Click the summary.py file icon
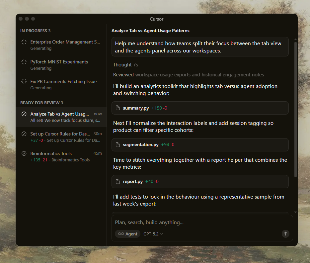This screenshot has width=310, height=263. click(117, 108)
